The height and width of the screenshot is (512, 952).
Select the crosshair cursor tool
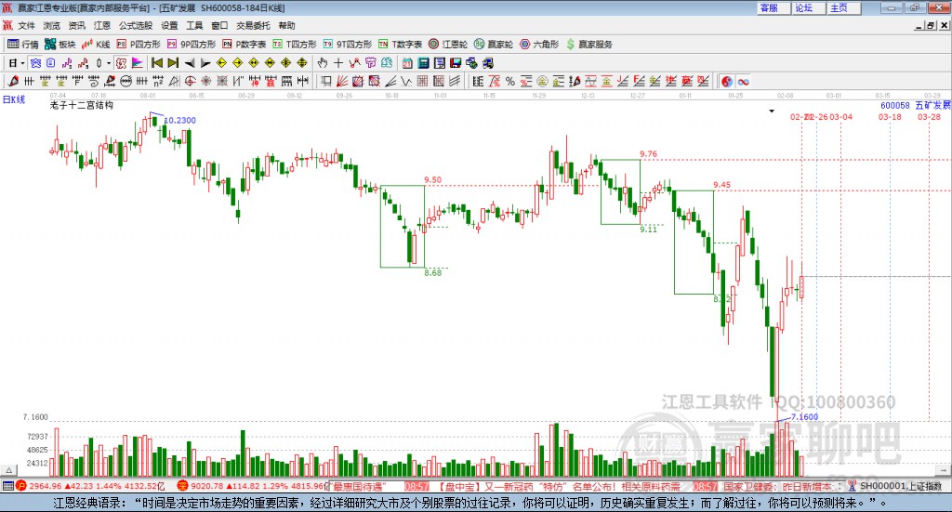(338, 63)
